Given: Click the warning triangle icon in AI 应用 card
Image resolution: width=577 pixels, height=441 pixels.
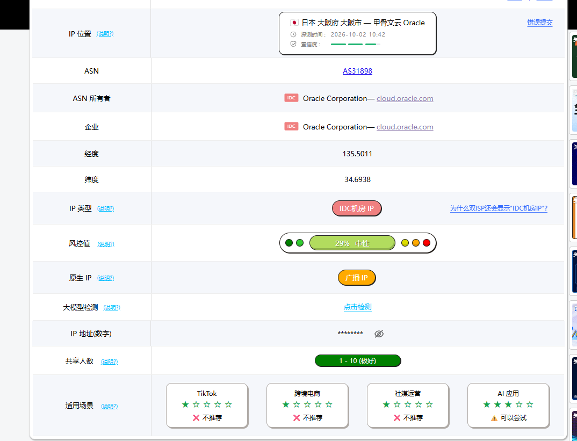Looking at the screenshot, I should coord(494,418).
